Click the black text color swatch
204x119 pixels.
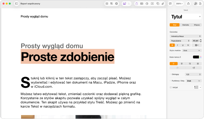point(196,57)
